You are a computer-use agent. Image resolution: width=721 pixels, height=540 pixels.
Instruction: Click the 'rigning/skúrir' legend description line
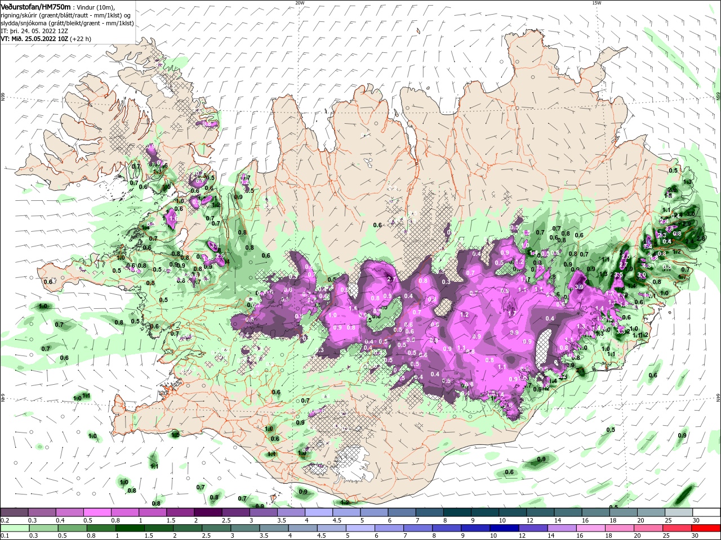(66, 15)
